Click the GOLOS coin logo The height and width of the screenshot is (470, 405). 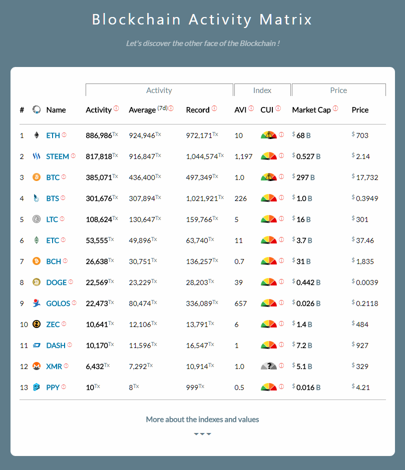click(37, 303)
